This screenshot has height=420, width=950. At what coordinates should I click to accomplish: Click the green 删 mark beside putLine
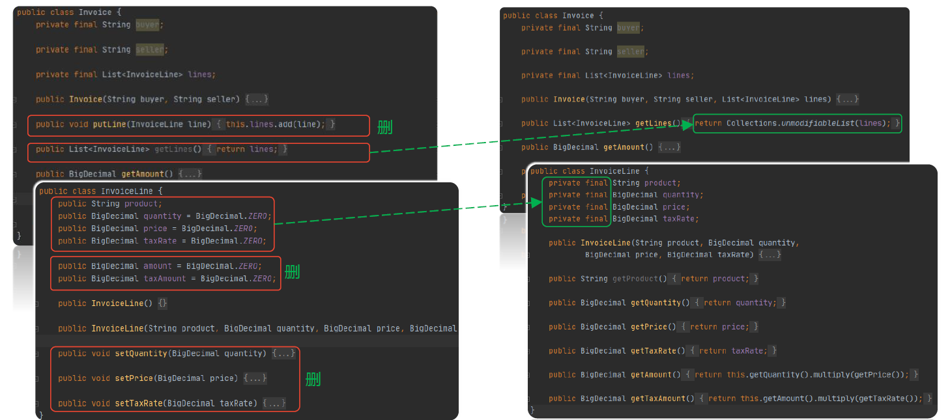[385, 127]
